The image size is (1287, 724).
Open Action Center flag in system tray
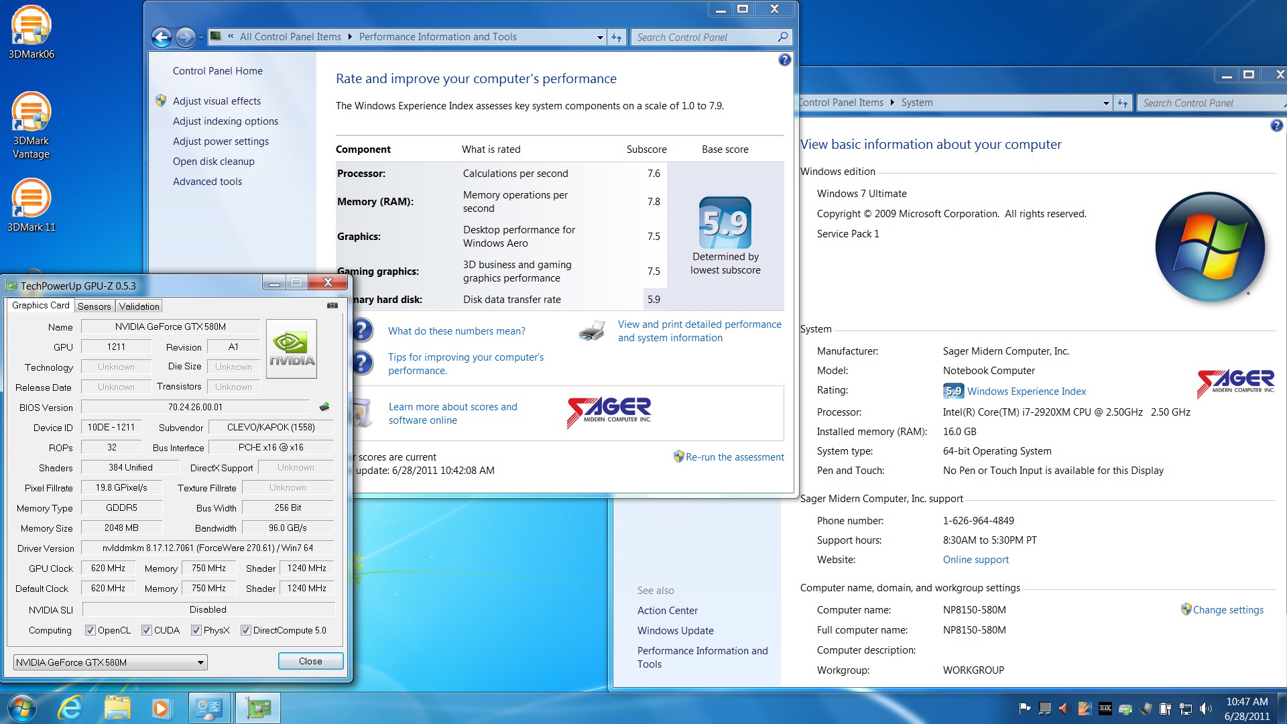tap(1025, 708)
